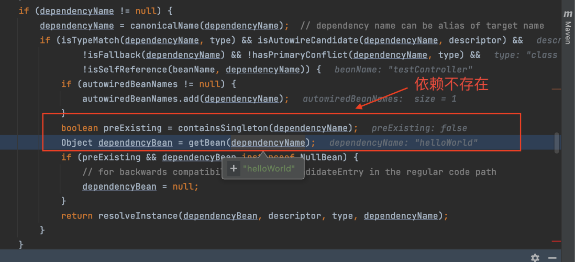Click the editor vertical scrollbar thumb
The image size is (575, 262).
pyautogui.click(x=557, y=141)
